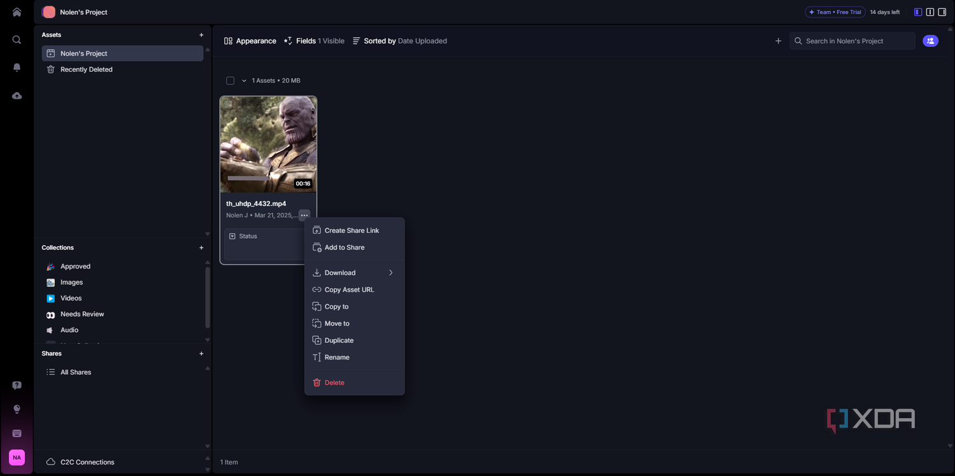Viewport: 955px width, 476px height.
Task: Open the Appearance options dropdown
Action: (x=250, y=41)
